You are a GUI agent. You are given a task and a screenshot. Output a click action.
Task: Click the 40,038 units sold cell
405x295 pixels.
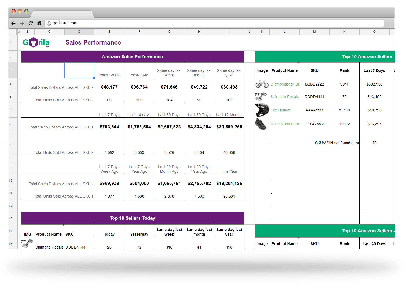[229, 152]
